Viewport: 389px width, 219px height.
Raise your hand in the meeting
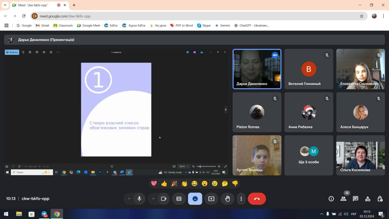click(227, 199)
